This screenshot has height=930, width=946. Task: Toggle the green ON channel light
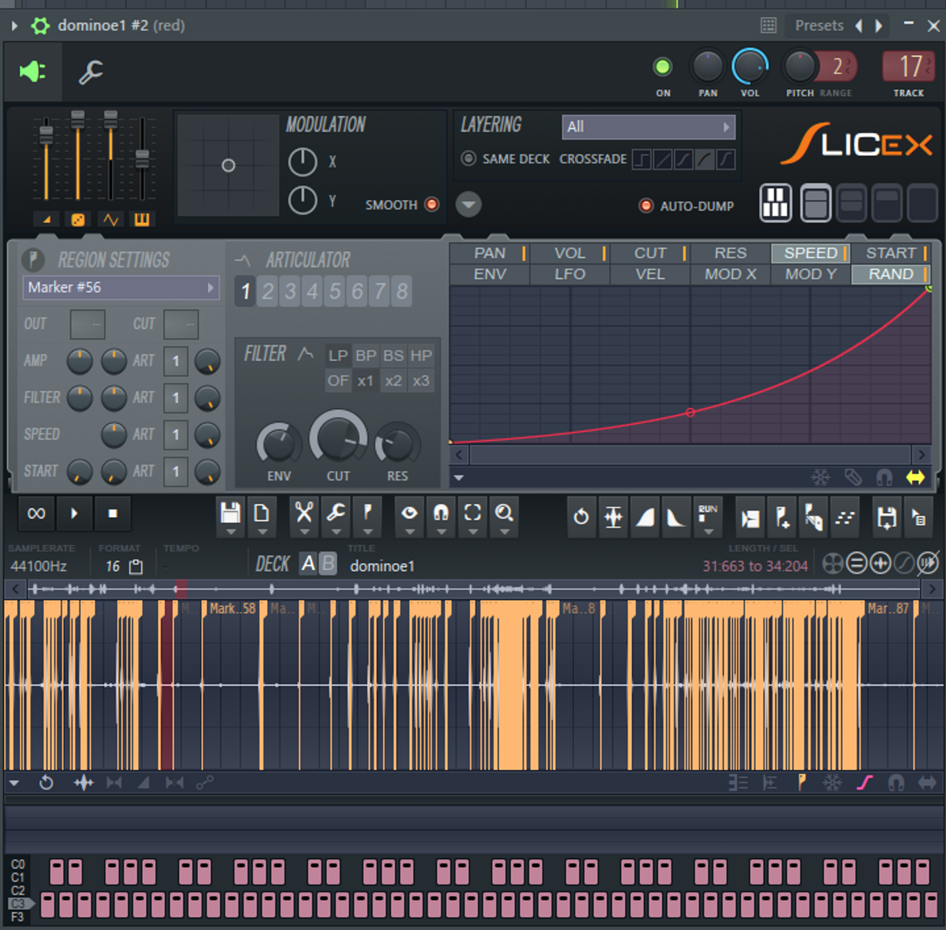click(x=663, y=67)
